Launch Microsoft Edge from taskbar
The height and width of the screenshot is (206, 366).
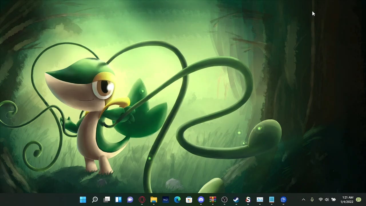coord(177,200)
